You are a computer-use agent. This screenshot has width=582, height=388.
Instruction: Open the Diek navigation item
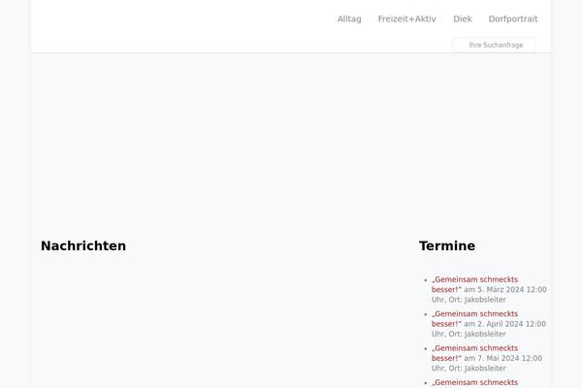(x=462, y=19)
